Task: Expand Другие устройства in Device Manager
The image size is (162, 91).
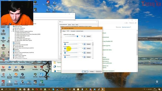Action: 12,30
